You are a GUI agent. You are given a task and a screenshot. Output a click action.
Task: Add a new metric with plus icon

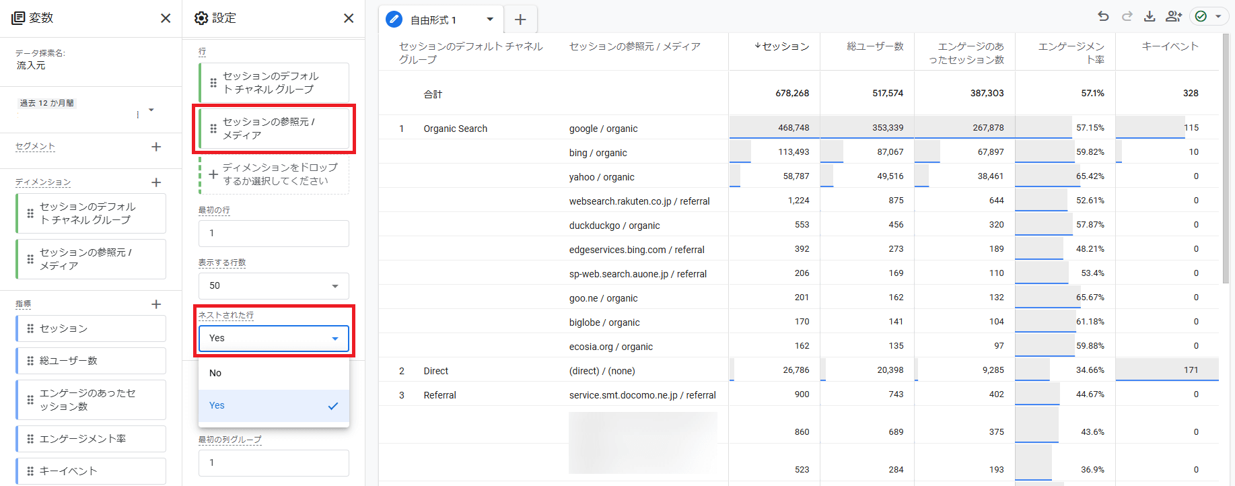156,304
